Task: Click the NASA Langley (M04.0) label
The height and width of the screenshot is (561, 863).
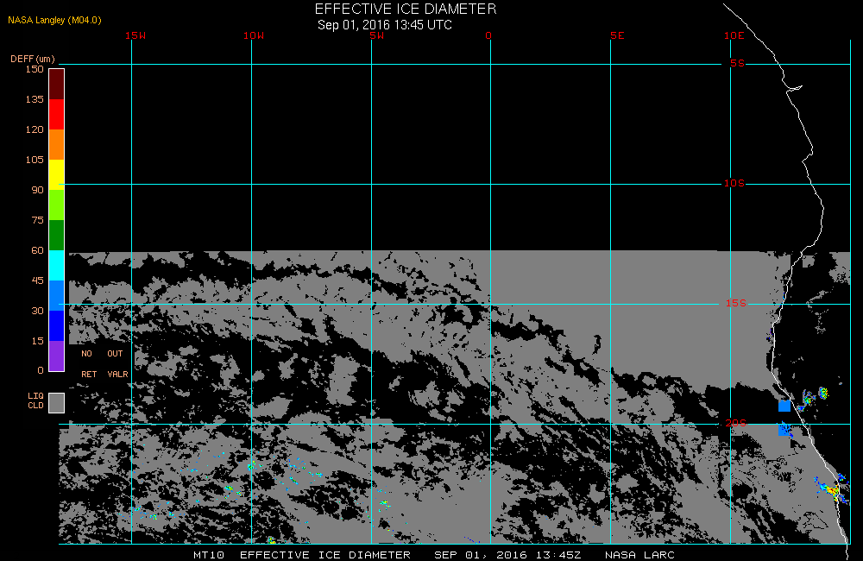Action: (54, 21)
